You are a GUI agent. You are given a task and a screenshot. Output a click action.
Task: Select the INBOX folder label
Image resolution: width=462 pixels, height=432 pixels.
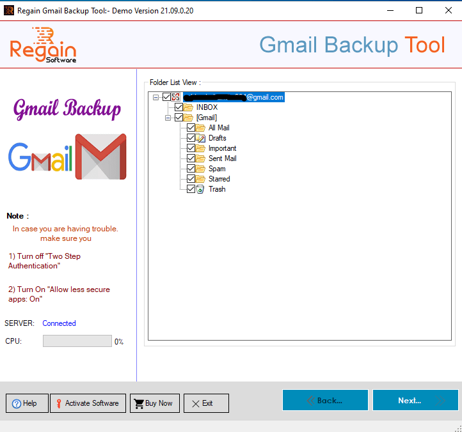[x=207, y=107]
